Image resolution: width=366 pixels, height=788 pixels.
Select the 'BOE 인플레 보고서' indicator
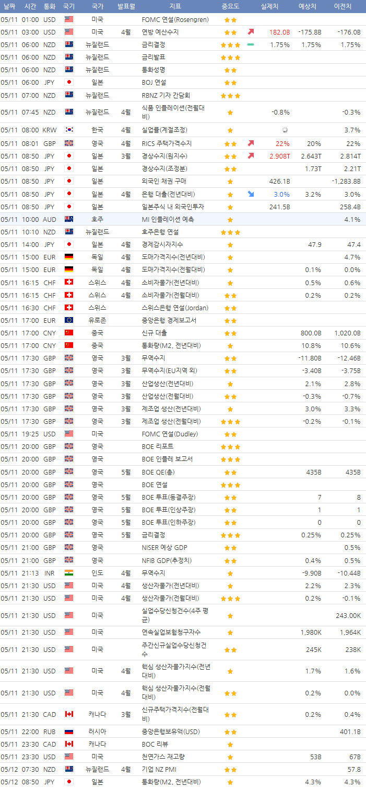pos(167,459)
